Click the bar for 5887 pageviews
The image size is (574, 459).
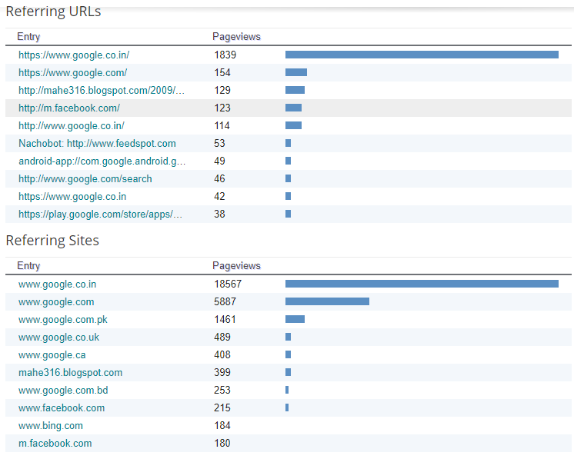pos(327,301)
